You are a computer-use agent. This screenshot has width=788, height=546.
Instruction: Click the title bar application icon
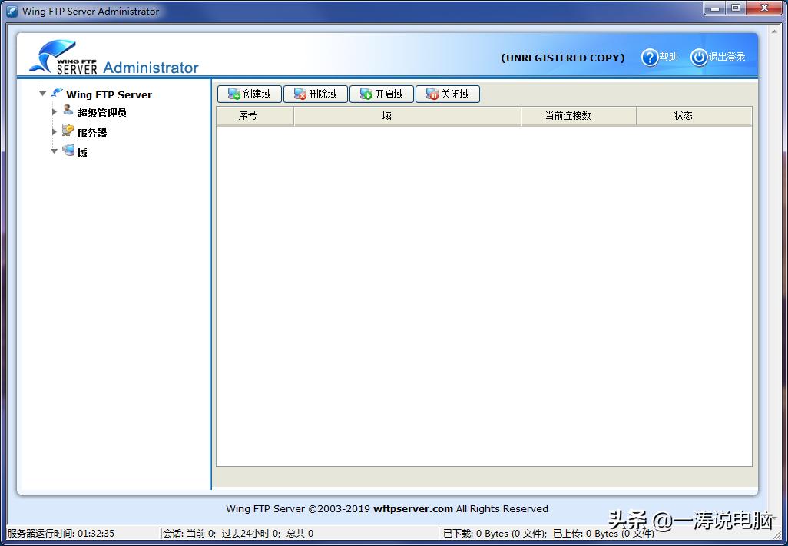[x=12, y=11]
